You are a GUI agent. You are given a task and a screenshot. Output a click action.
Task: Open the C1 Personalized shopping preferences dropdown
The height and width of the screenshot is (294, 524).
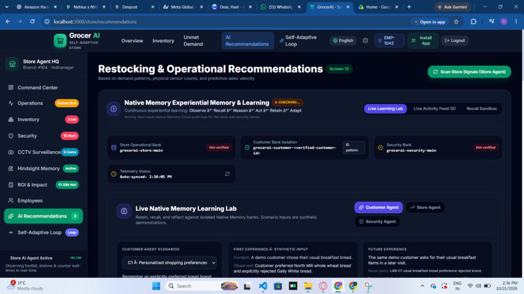[170, 263]
